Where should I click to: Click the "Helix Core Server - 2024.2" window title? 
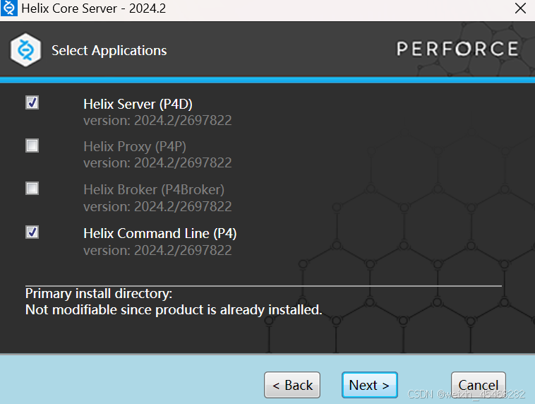[93, 8]
